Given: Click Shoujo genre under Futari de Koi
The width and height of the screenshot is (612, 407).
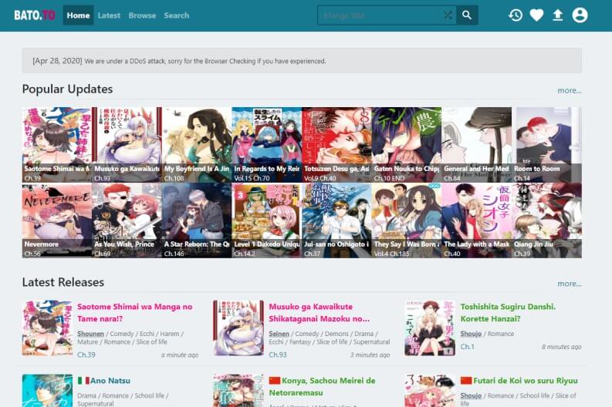Looking at the screenshot, I should [x=471, y=395].
